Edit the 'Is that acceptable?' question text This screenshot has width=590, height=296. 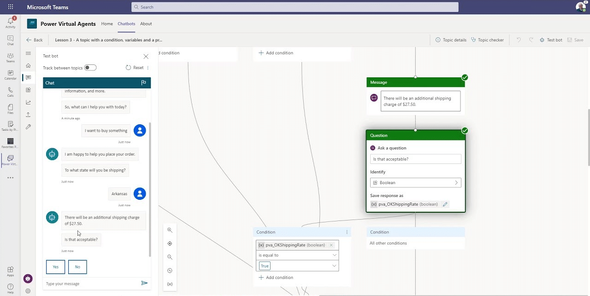(415, 159)
